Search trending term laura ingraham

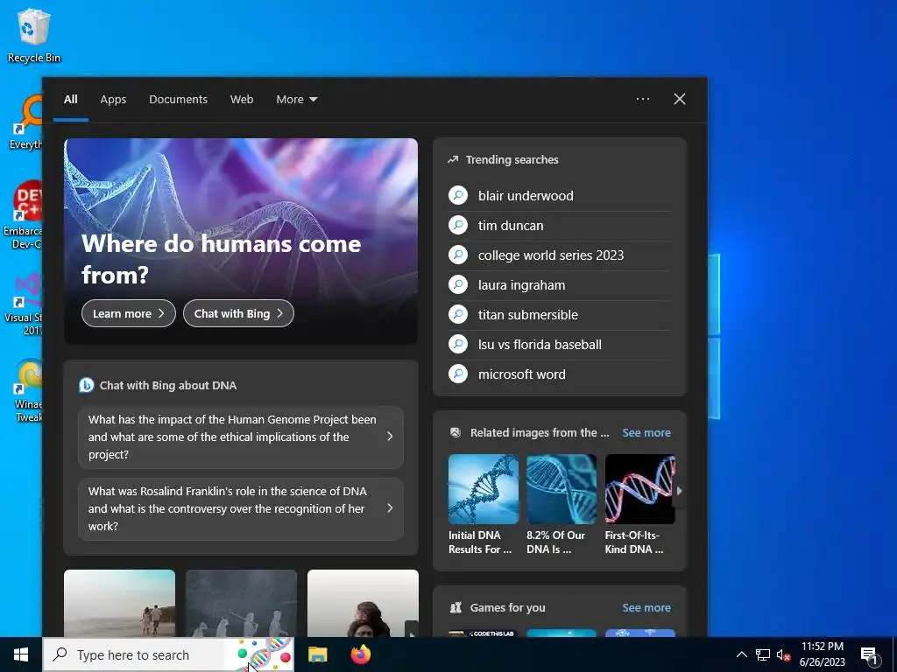[x=522, y=284]
